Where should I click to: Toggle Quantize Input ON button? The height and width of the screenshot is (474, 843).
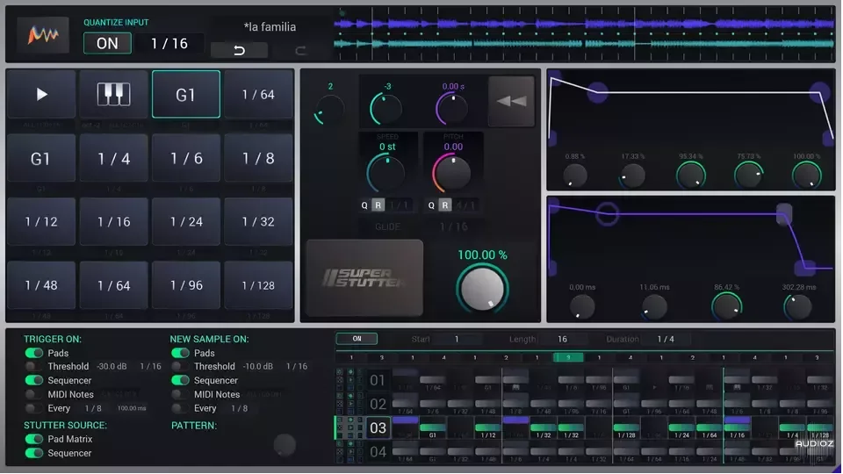[x=107, y=44]
